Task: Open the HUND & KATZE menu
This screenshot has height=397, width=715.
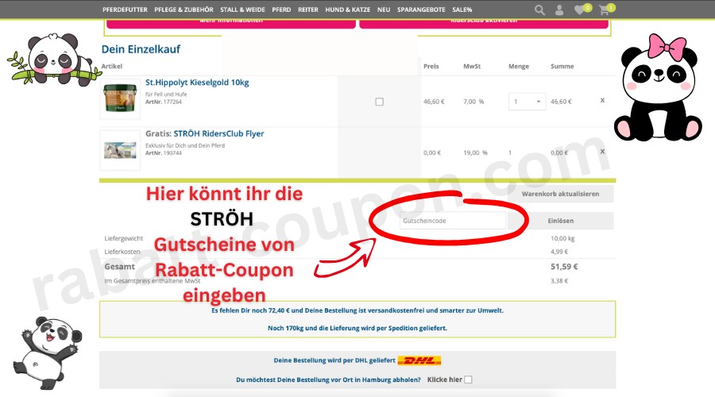Action: [348, 10]
